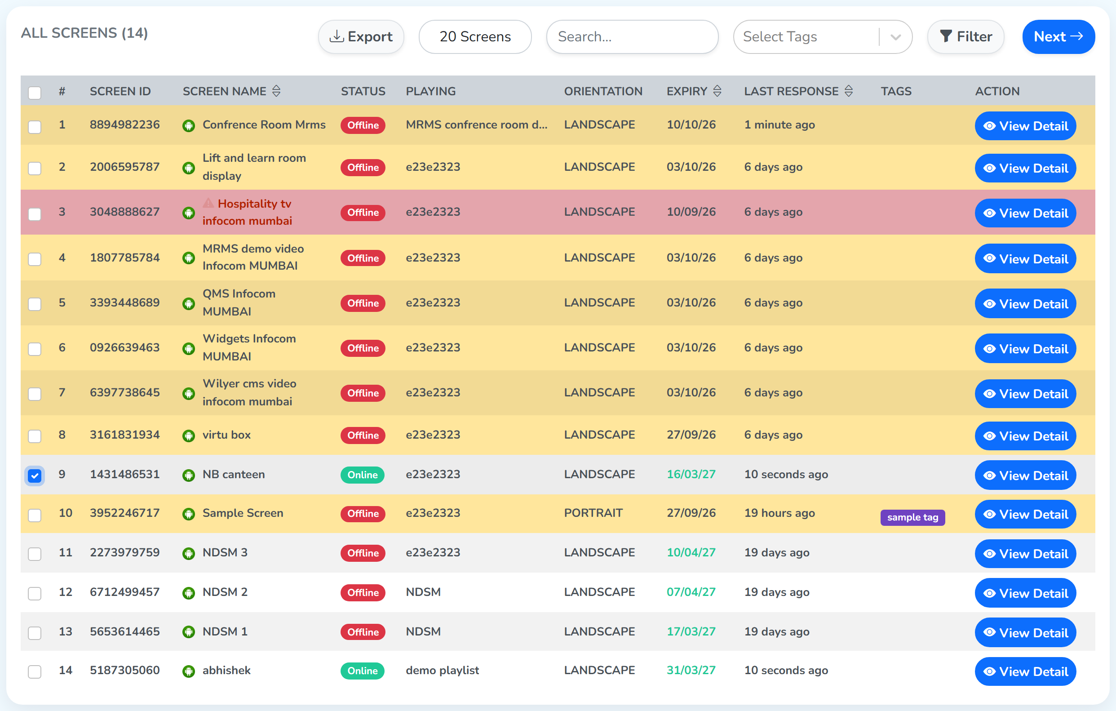Viewport: 1116px width, 711px height.
Task: View Detail for Sample Screen
Action: (1025, 515)
